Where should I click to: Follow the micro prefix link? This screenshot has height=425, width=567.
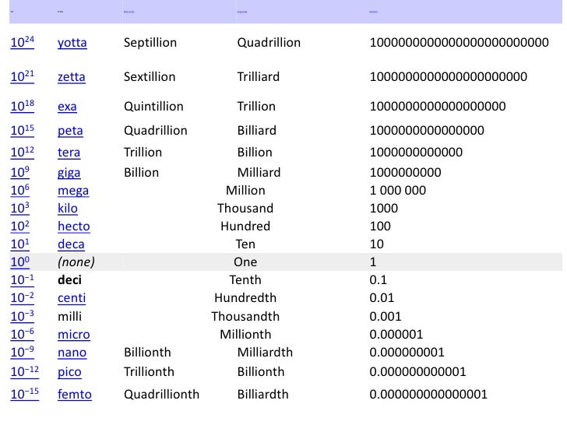[74, 335]
